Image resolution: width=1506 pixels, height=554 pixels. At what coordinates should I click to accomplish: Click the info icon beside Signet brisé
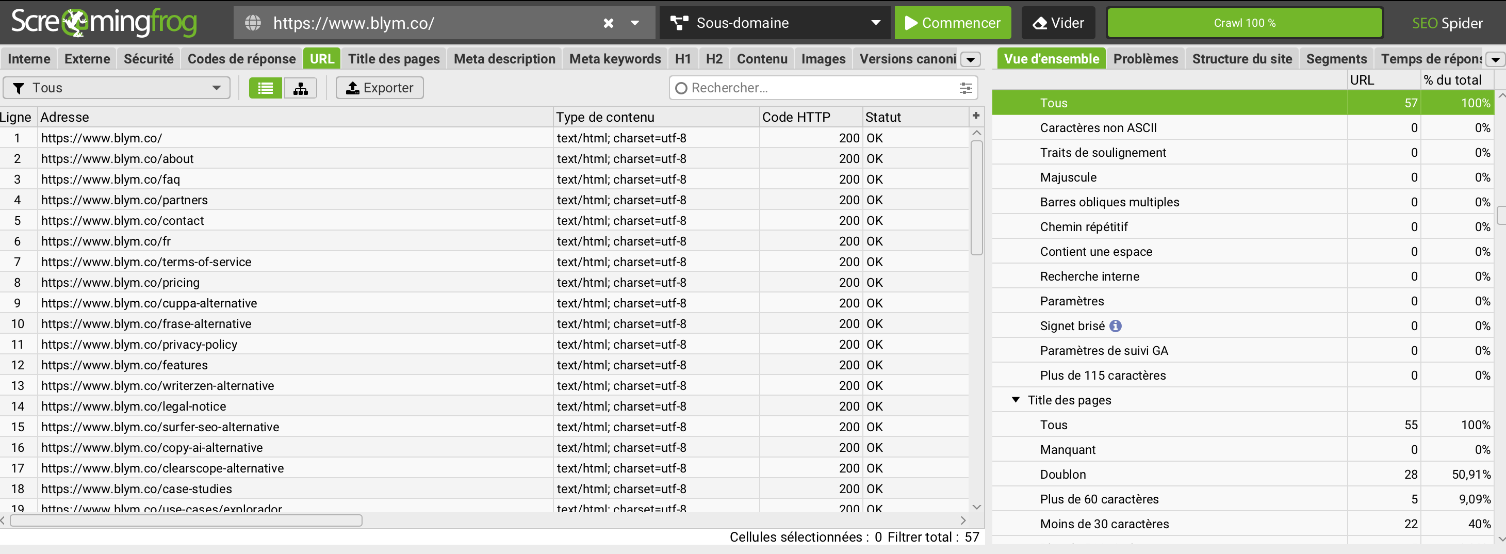coord(1116,326)
